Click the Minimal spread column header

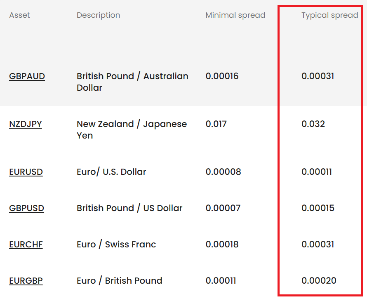point(235,15)
